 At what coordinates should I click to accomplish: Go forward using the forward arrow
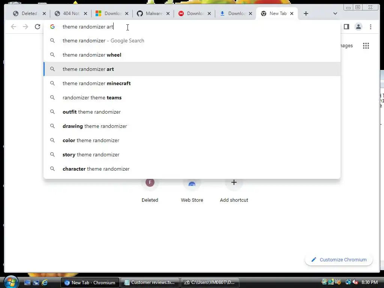pyautogui.click(x=25, y=27)
